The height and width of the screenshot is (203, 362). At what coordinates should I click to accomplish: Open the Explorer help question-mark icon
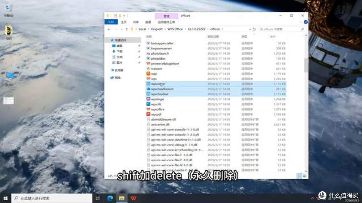point(306,22)
